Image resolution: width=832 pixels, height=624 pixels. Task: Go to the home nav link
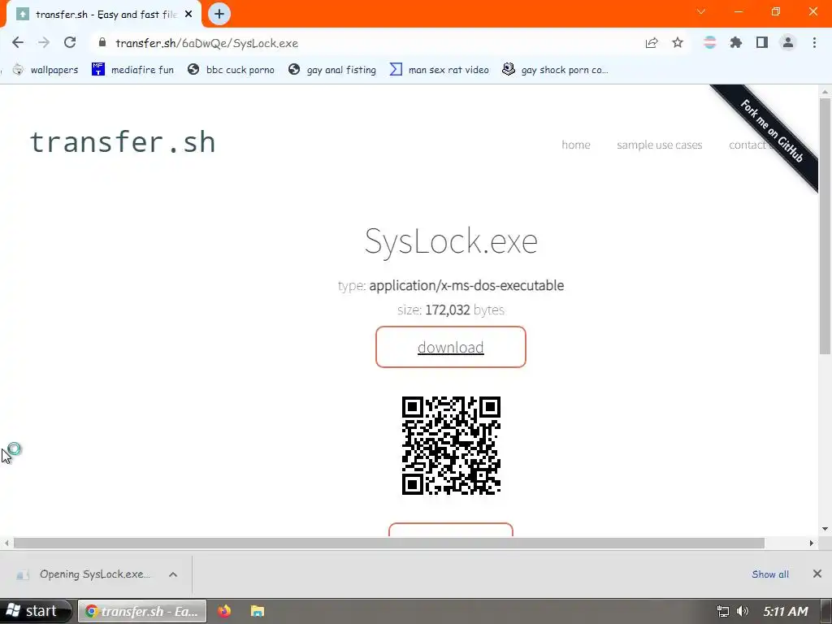pos(576,145)
